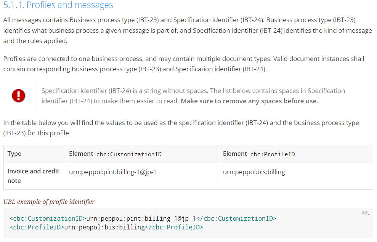377x242 pixels.
Task: Click the bold 'Make sure to remove any spaces' text
Action: [x=249, y=101]
